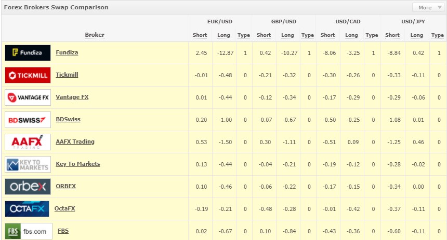Select AAFX Trading USD/CAD long value 0.09
This screenshot has height=240, width=447.
(353, 142)
